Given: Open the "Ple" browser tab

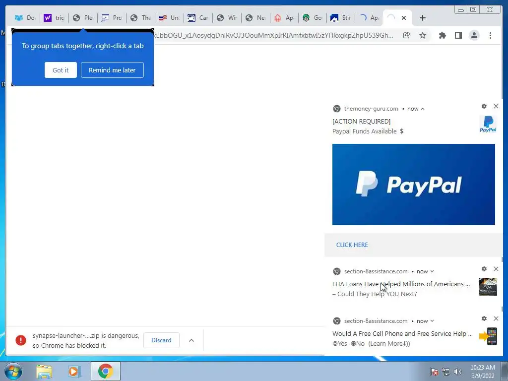Looking at the screenshot, I should [x=83, y=18].
